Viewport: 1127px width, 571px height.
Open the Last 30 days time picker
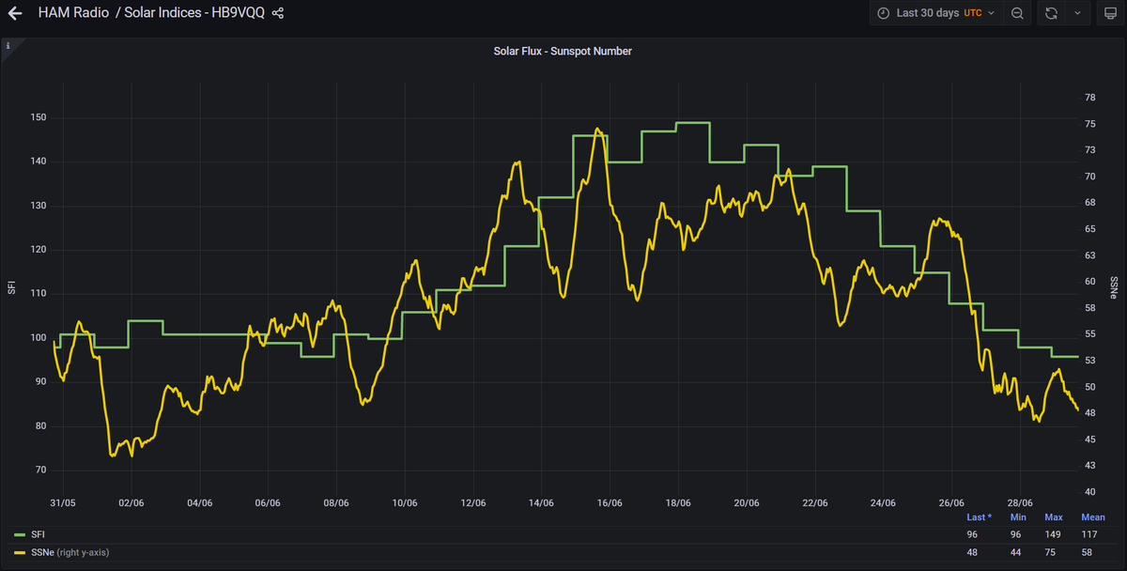coord(934,13)
